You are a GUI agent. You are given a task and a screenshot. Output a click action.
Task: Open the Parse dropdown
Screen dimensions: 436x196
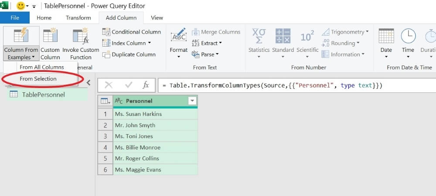click(205, 54)
